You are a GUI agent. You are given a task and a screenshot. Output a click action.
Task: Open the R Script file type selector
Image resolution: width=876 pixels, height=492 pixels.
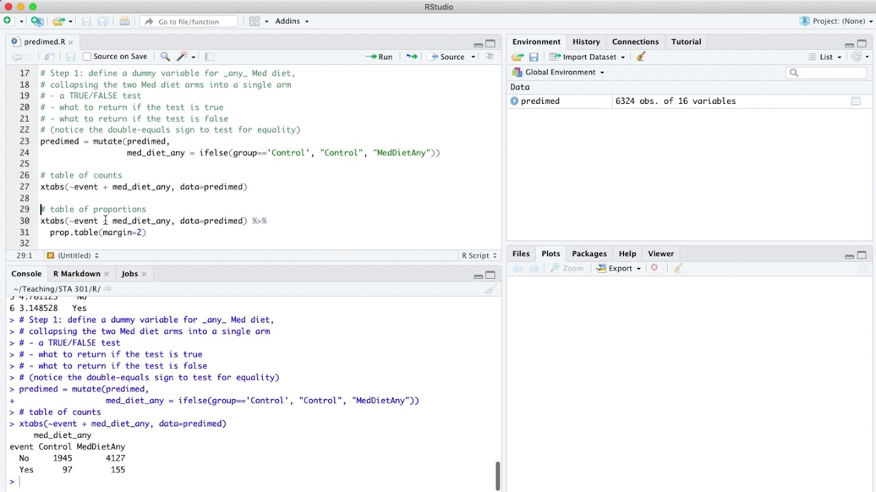pos(480,256)
